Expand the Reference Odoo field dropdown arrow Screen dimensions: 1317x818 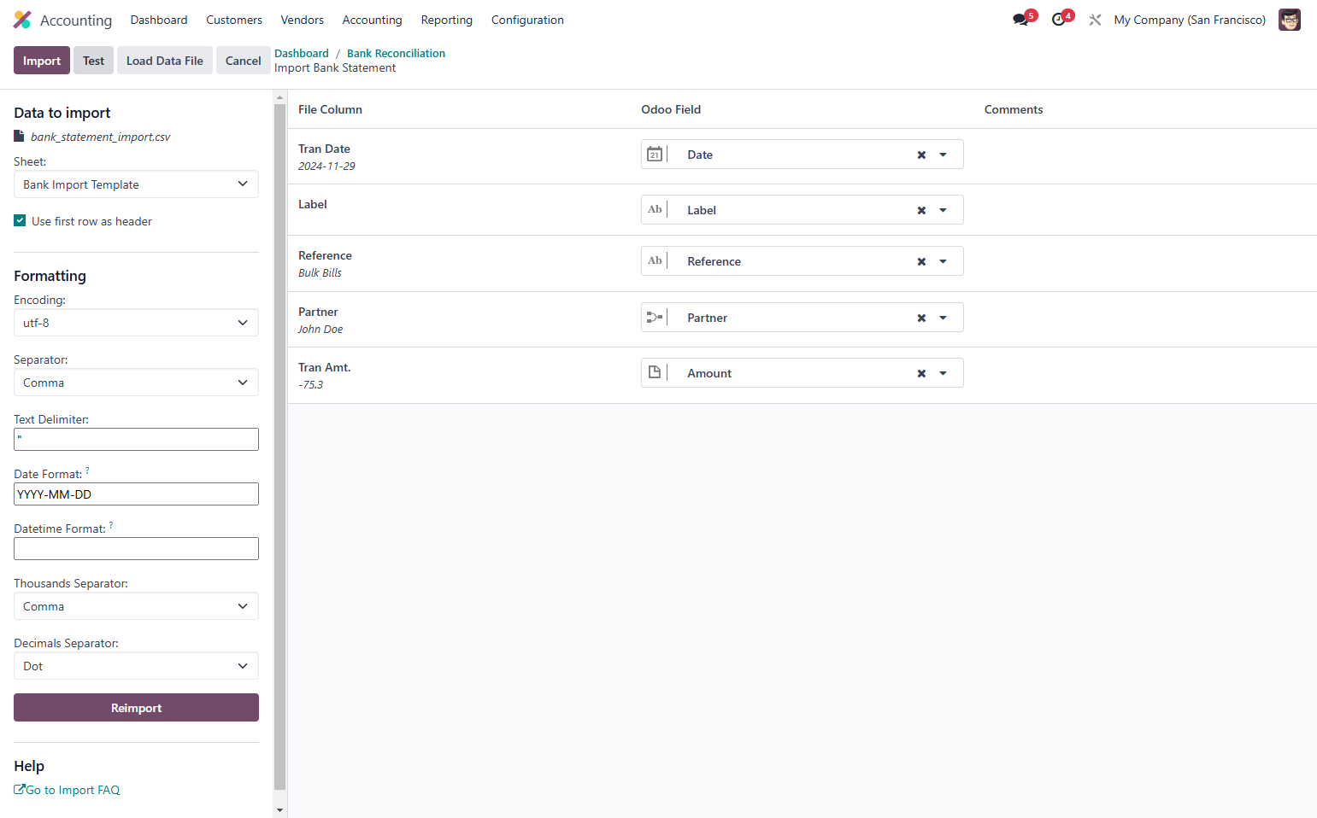click(944, 261)
